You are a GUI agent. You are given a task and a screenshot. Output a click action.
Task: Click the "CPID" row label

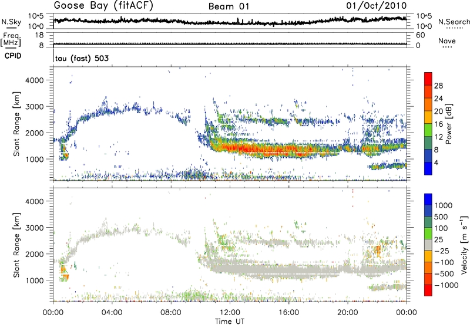point(13,56)
